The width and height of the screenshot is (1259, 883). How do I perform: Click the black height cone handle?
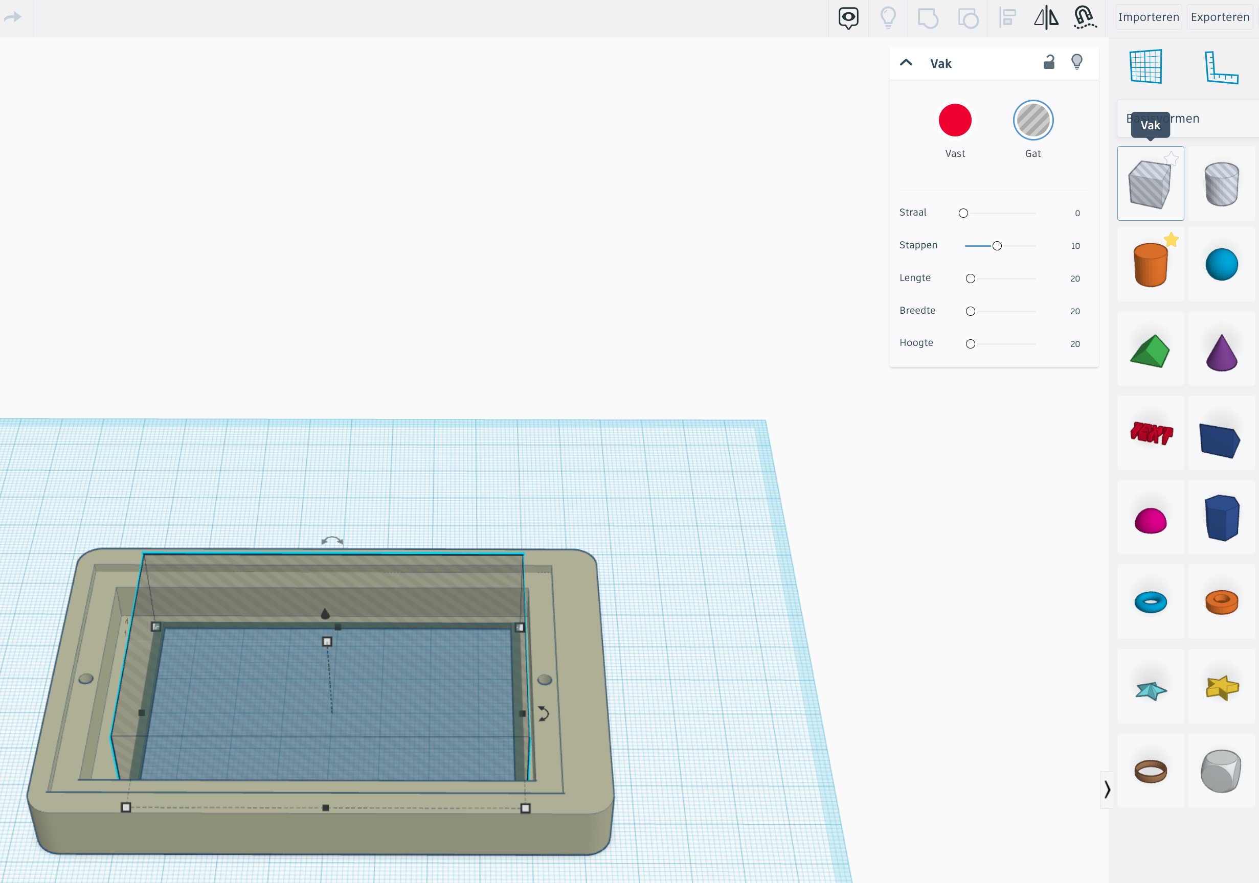pos(325,613)
